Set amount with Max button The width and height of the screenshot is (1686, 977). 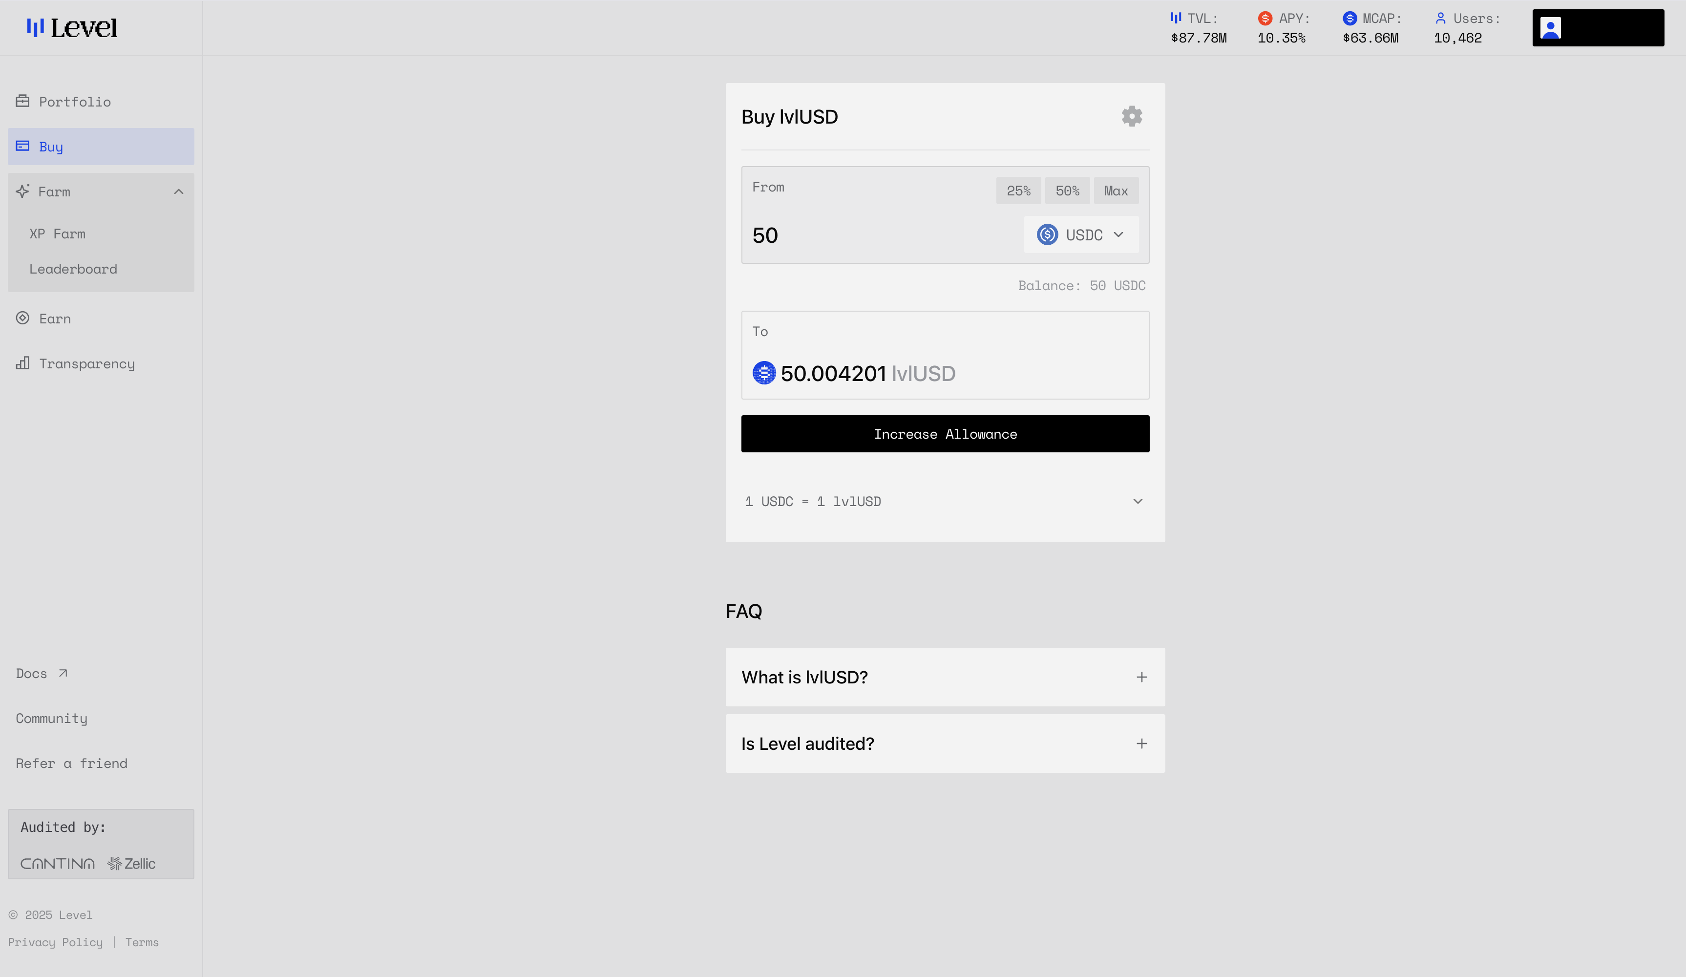[1116, 191]
